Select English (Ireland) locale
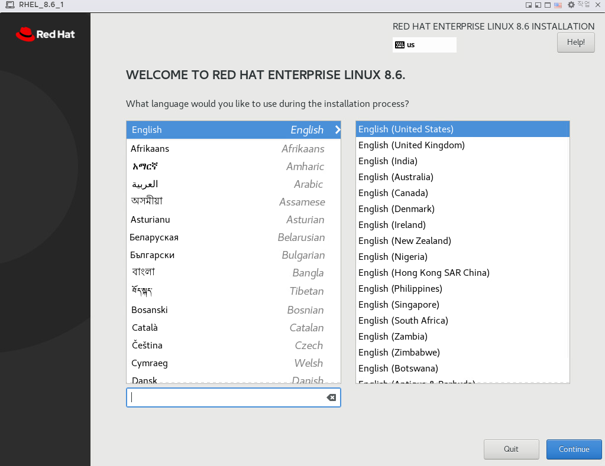The width and height of the screenshot is (605, 466). coord(462,224)
